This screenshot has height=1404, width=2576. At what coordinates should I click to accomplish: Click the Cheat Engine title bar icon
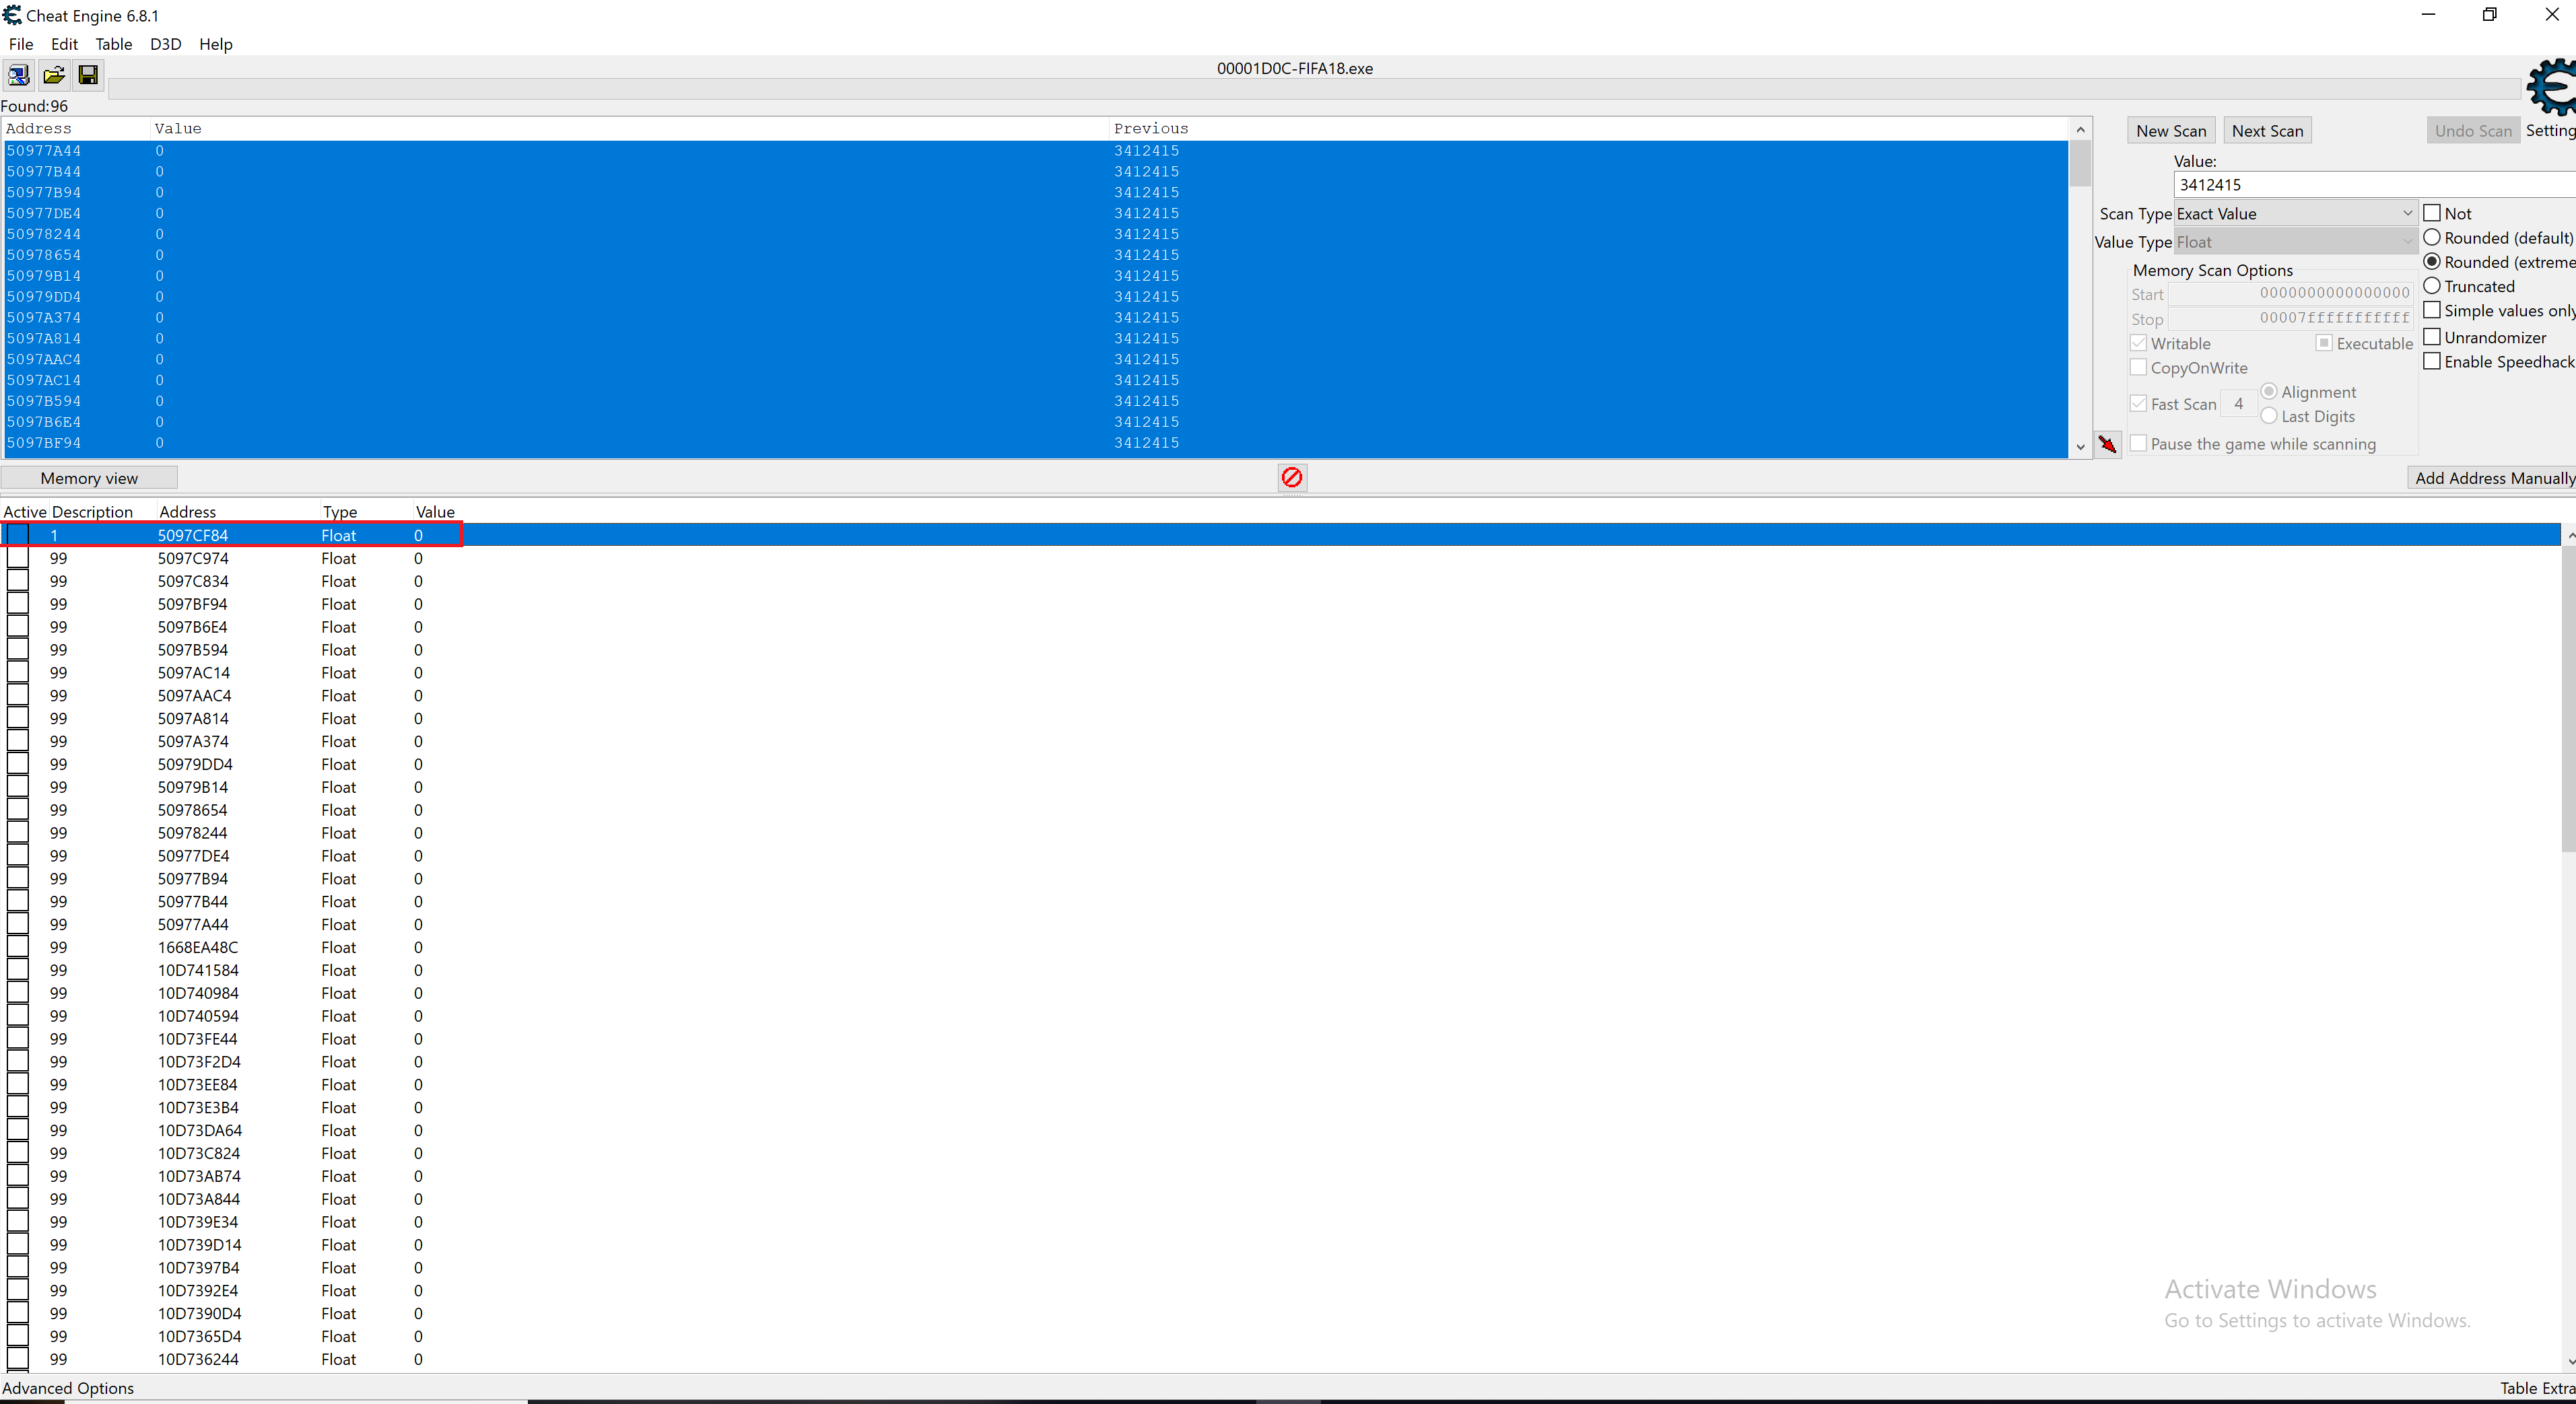coord(12,15)
